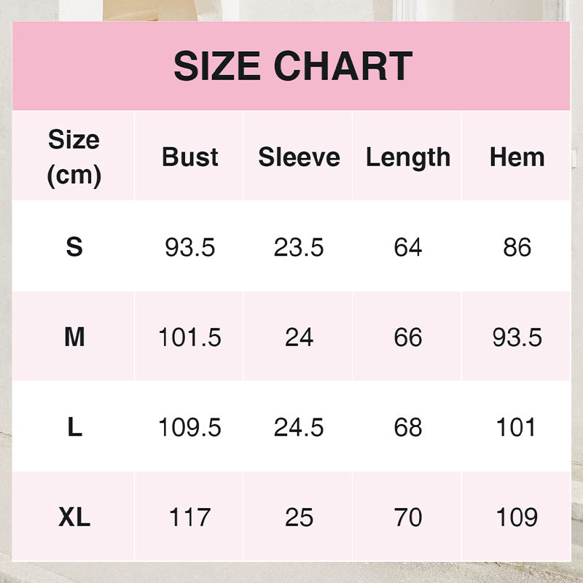Screen dimensions: 583x583
Task: Select the S size row label
Action: [x=74, y=247]
